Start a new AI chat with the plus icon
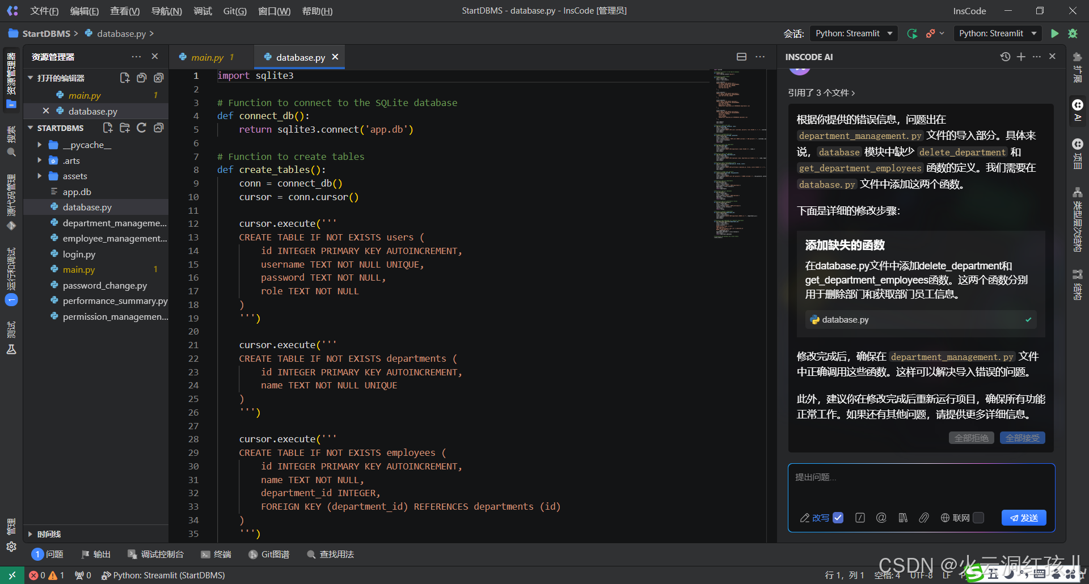The height and width of the screenshot is (584, 1089). click(x=1021, y=57)
